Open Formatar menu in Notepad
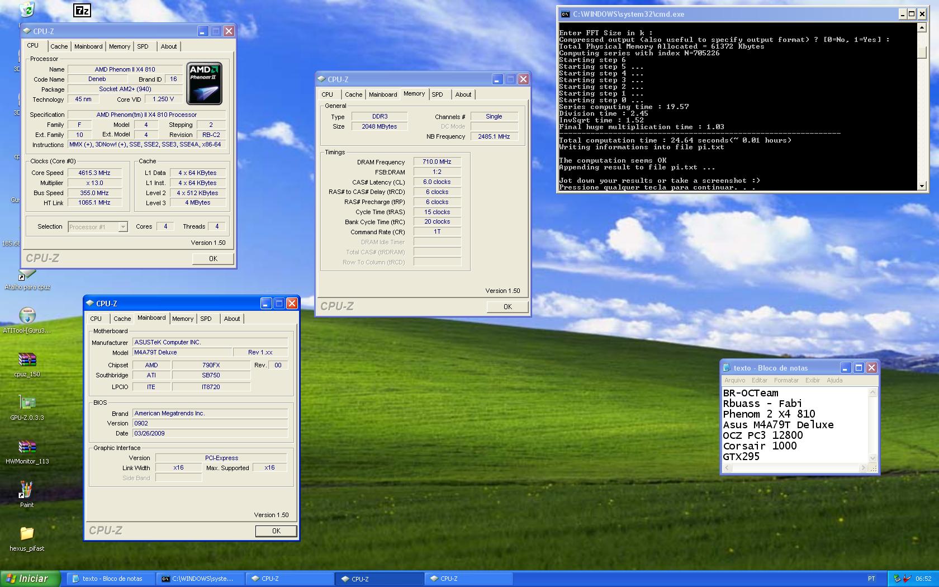The image size is (939, 587). coord(786,380)
